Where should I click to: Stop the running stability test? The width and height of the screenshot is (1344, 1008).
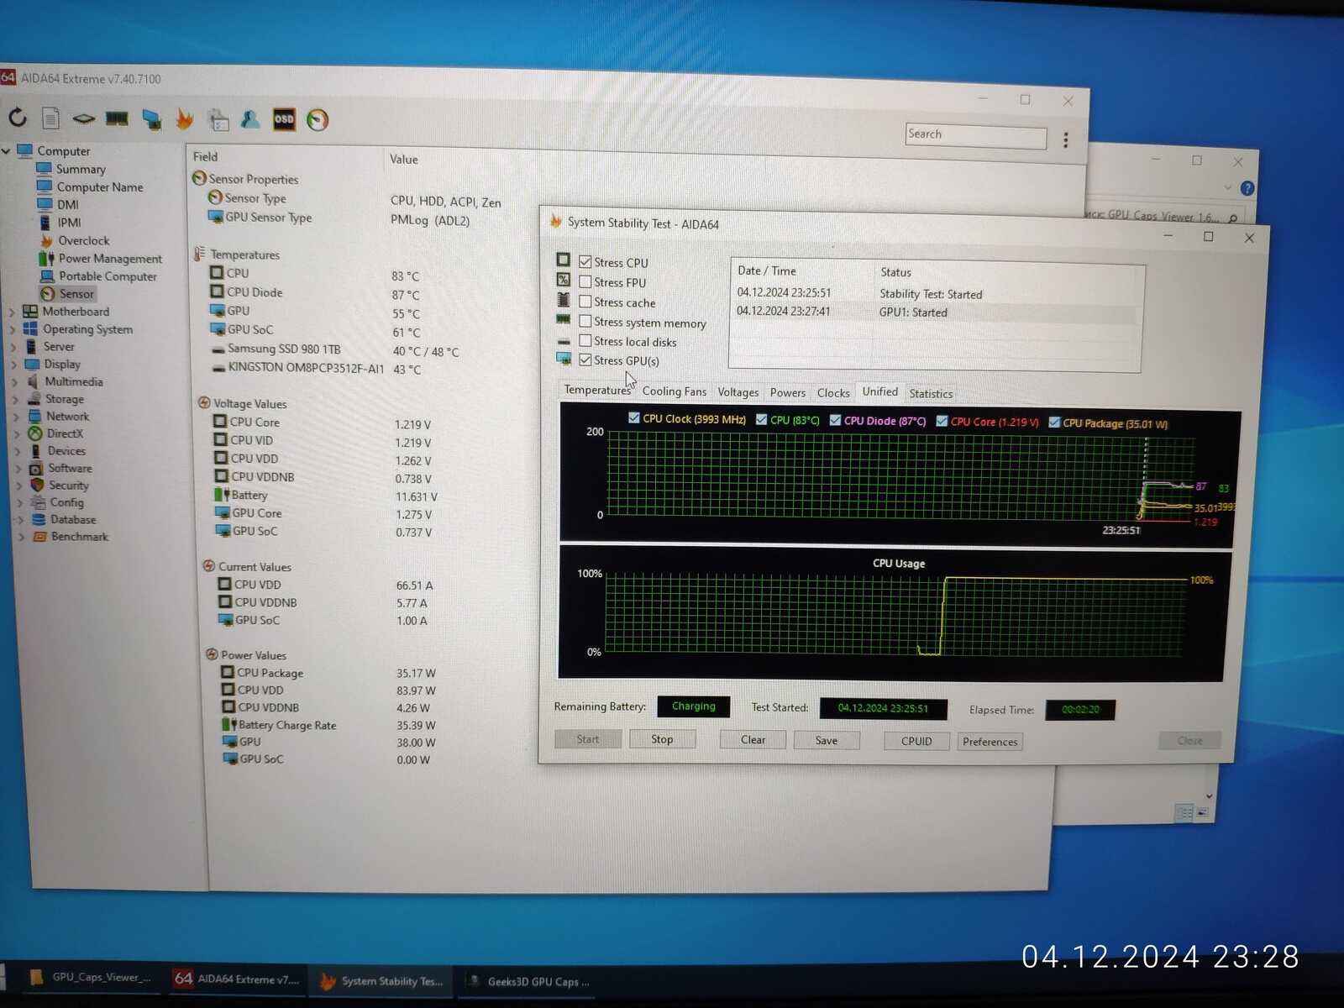(x=662, y=739)
